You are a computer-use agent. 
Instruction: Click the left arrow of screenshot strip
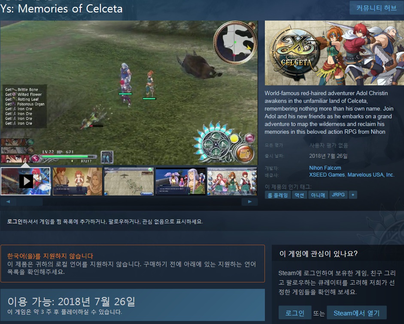[x=8, y=201]
